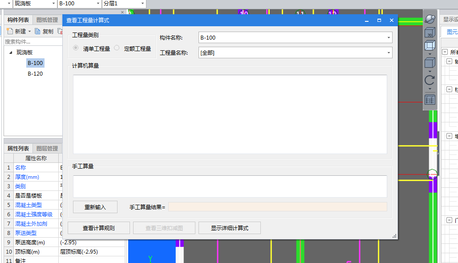
Task: Click the 搜索构件 search field
Action: tap(33, 42)
